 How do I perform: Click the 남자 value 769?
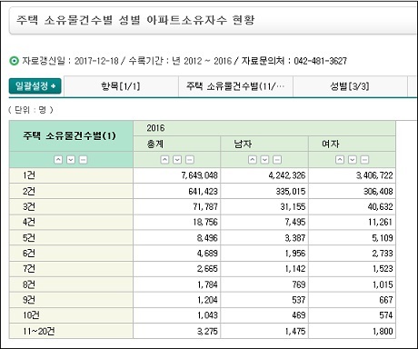point(299,284)
